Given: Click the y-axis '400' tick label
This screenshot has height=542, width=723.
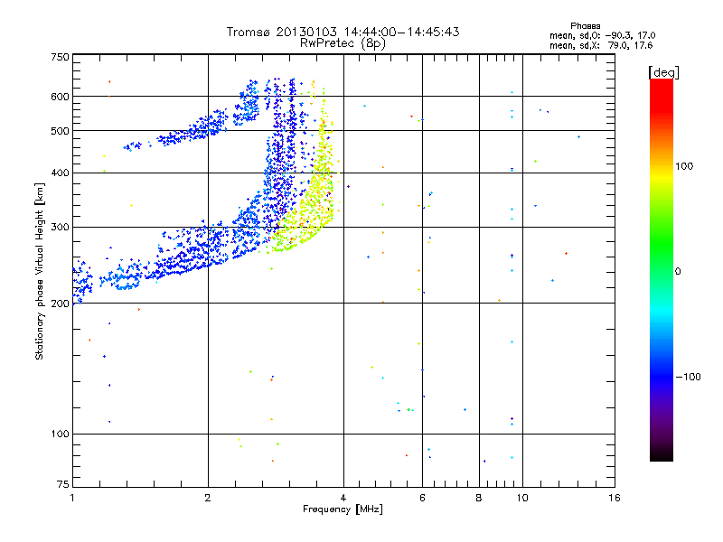Looking at the screenshot, I should tap(60, 173).
